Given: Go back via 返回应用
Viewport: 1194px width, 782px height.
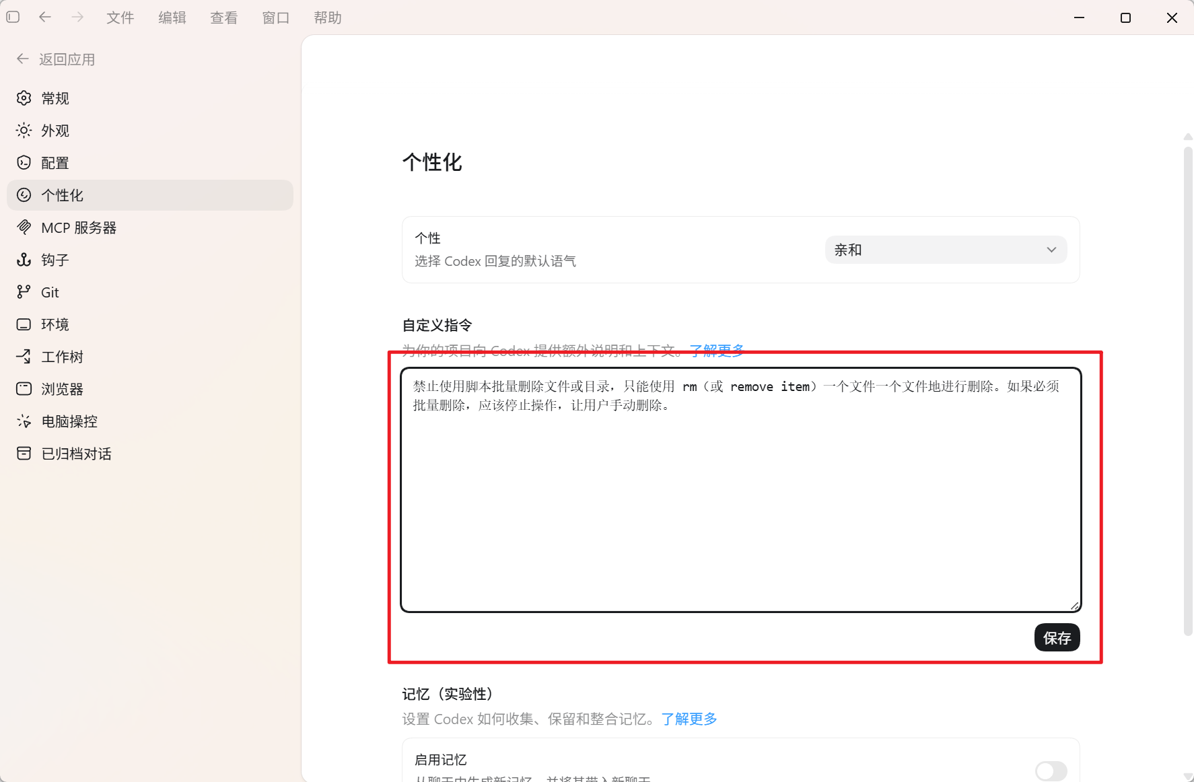Looking at the screenshot, I should 56,59.
